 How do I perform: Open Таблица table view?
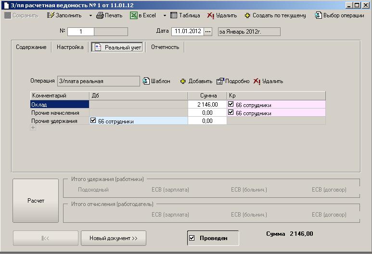(x=174, y=15)
